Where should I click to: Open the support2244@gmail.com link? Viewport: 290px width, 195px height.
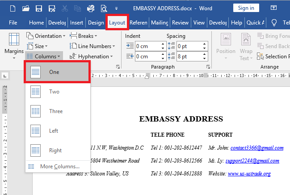point(252,161)
